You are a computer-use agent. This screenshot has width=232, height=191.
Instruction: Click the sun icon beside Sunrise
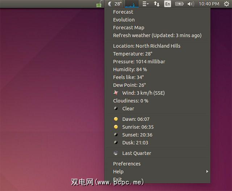coord(116,127)
